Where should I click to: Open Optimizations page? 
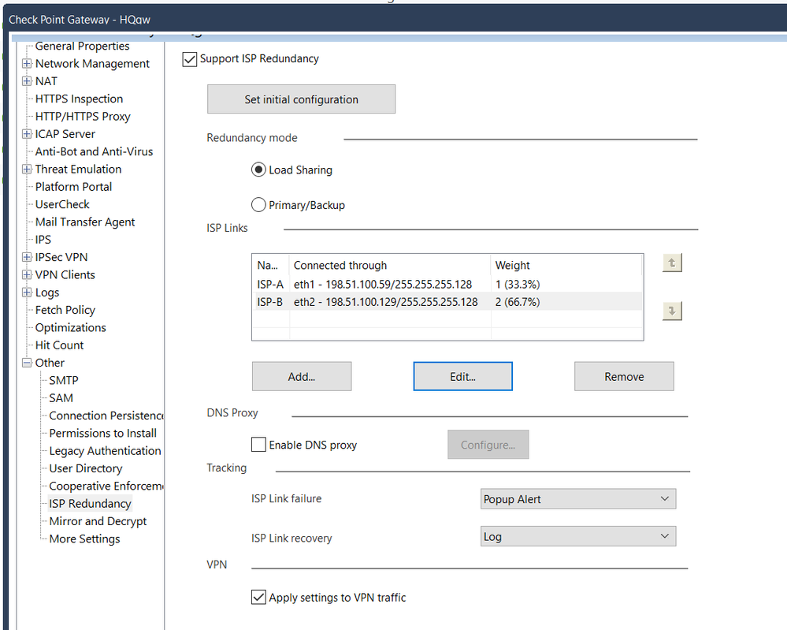pos(70,327)
